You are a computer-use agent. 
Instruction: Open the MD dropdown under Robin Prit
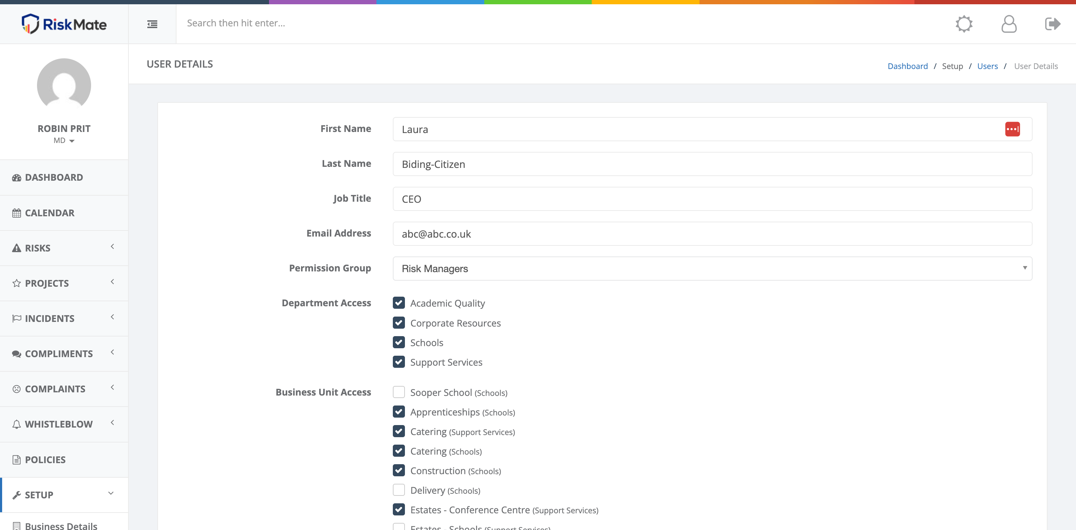(x=64, y=141)
